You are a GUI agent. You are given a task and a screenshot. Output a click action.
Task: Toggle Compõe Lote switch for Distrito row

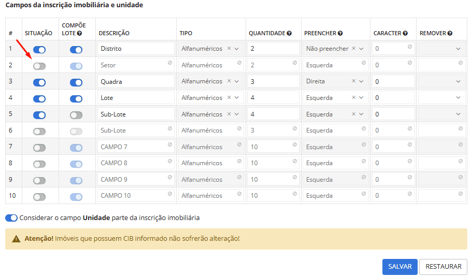(x=76, y=50)
